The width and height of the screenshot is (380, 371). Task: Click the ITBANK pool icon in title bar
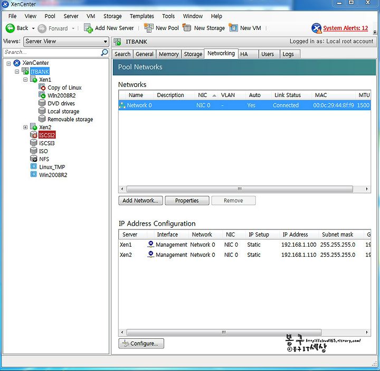(118, 42)
